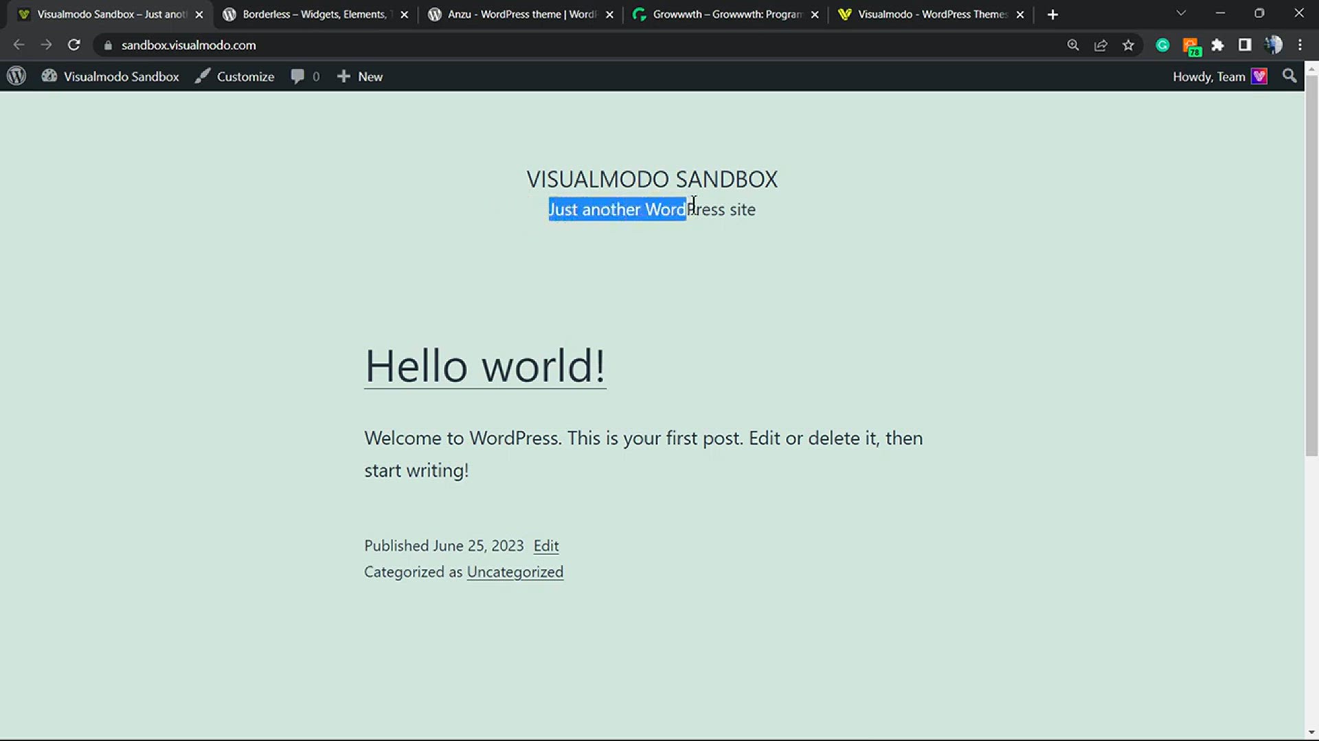Open the Customize option in admin bar
The image size is (1319, 741).
234,76
